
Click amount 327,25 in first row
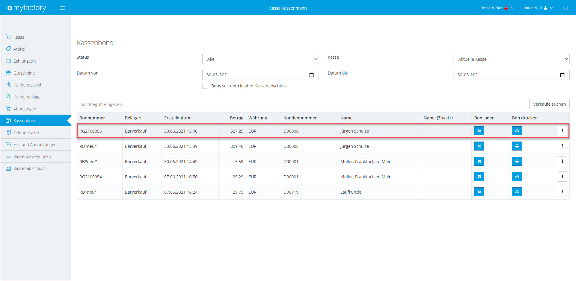coord(237,131)
